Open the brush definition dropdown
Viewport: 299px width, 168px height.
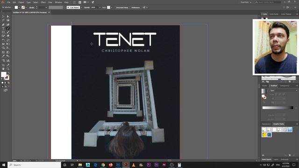81,7
